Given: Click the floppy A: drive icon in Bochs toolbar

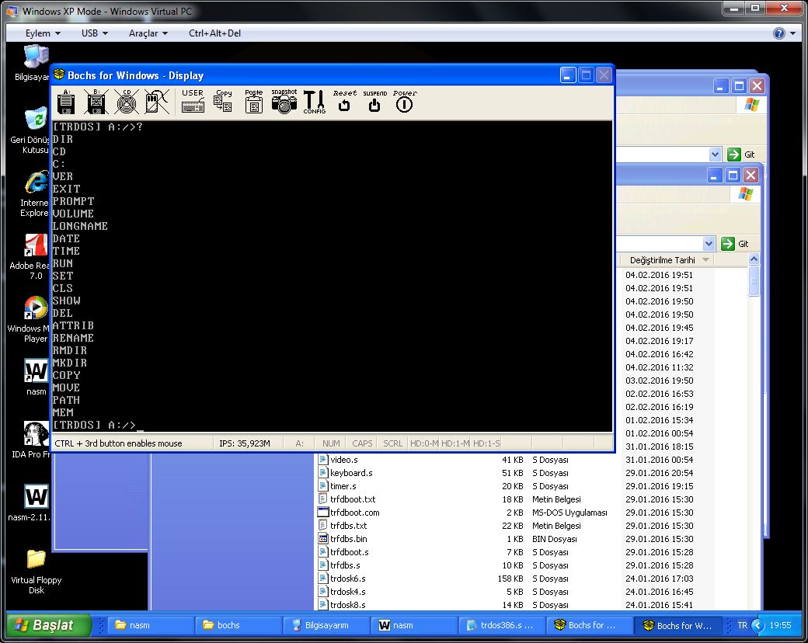Looking at the screenshot, I should tap(65, 102).
